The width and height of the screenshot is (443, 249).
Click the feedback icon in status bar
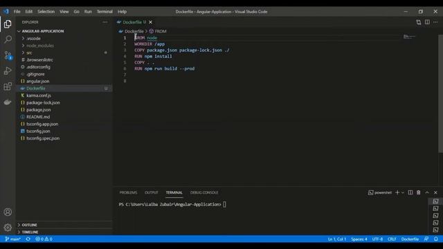pyautogui.click(x=426, y=239)
